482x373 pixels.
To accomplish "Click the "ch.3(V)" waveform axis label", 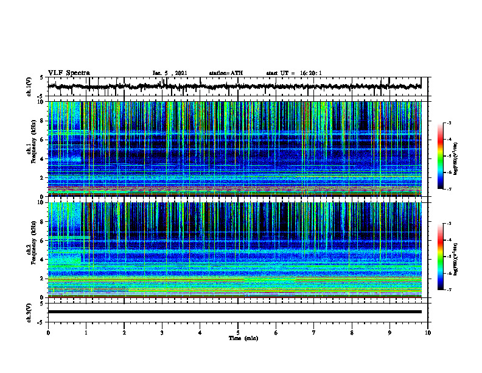I will coord(29,313).
